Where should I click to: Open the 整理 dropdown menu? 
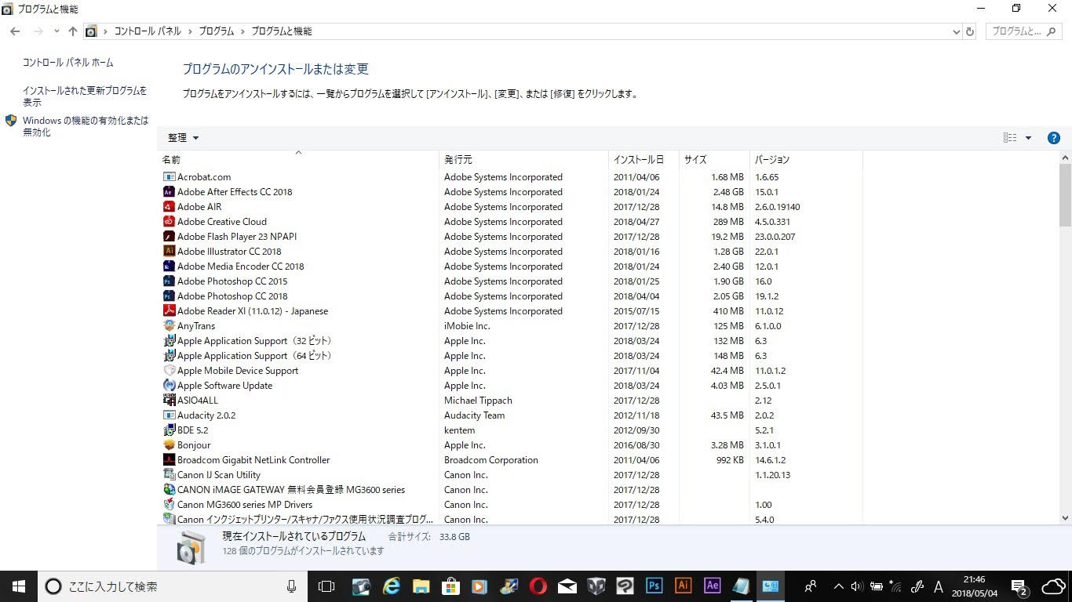coord(183,138)
